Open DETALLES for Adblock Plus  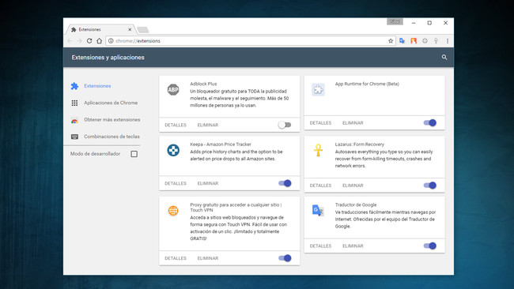(x=176, y=125)
